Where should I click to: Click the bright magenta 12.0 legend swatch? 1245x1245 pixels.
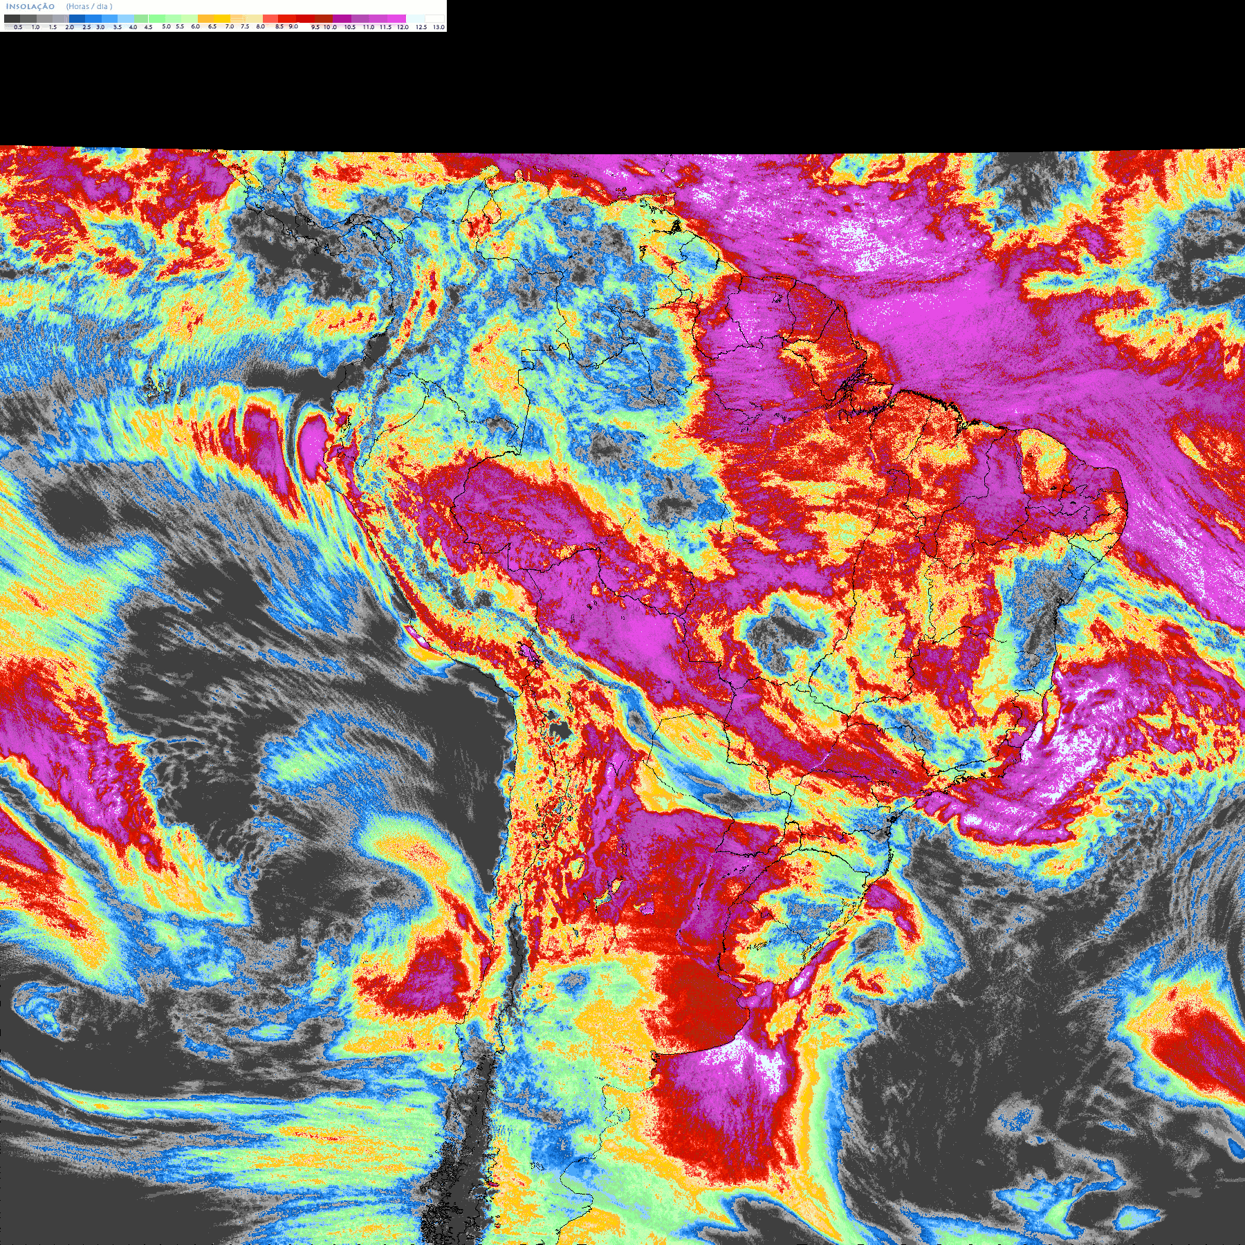coord(396,19)
